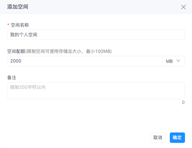Focus the quota input showing 2000

85,61
